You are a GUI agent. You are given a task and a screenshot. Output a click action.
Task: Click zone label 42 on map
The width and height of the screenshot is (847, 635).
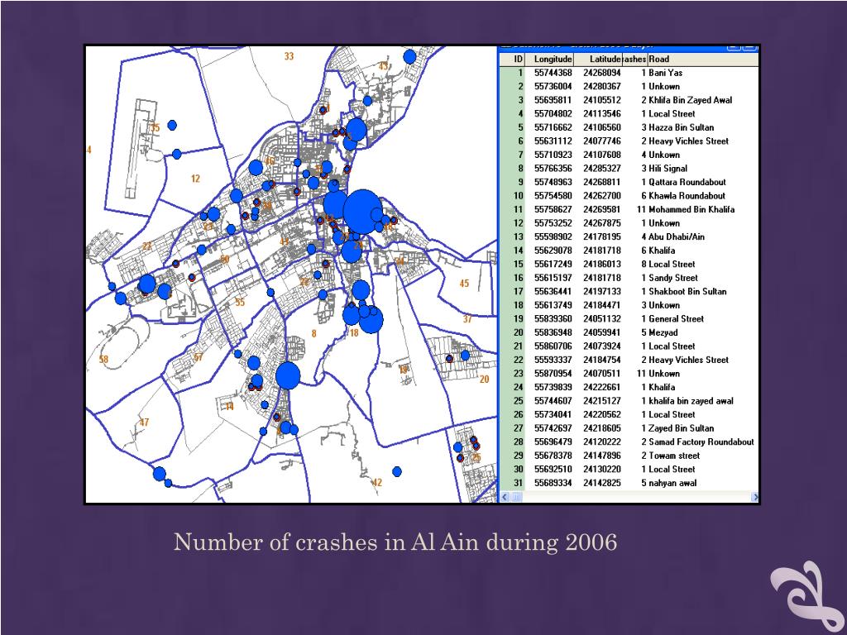(377, 482)
